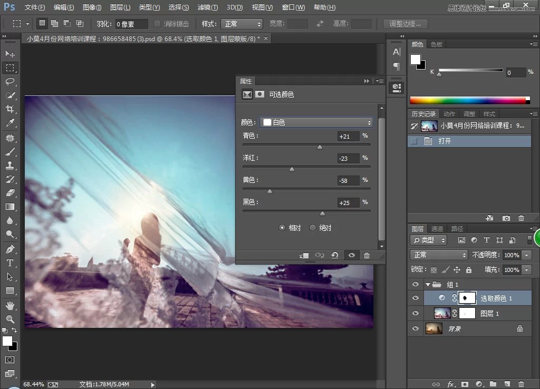
Task: Delete the adjustment layer in Properties panel
Action: (367, 255)
